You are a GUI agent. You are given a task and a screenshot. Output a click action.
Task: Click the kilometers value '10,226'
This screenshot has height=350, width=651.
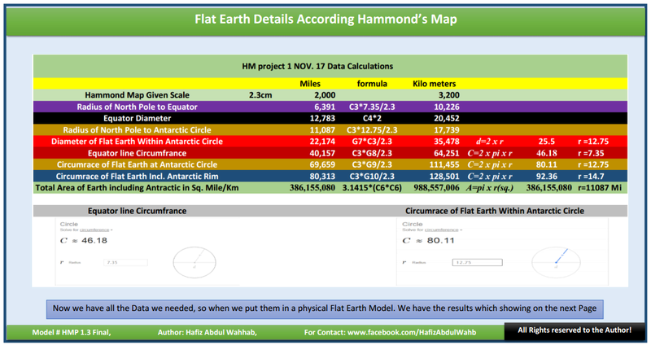447,107
